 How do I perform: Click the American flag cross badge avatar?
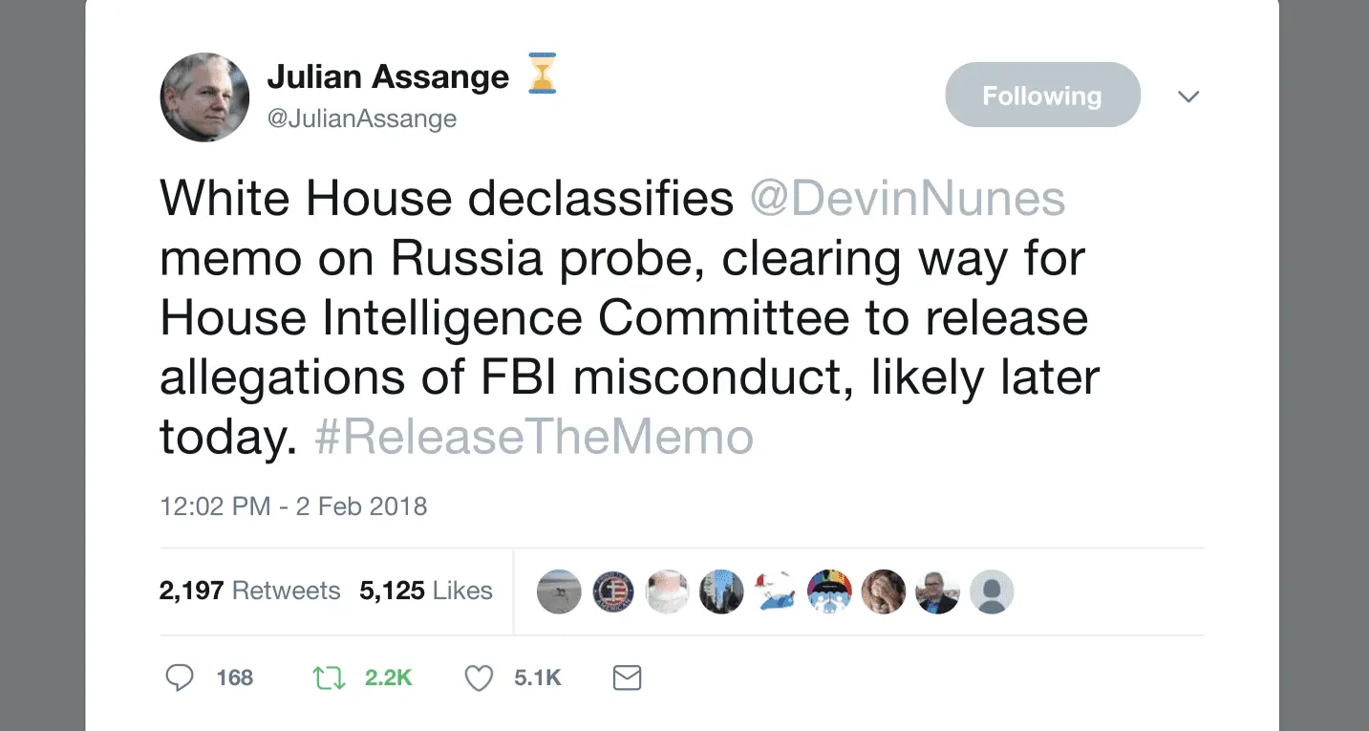click(x=613, y=592)
